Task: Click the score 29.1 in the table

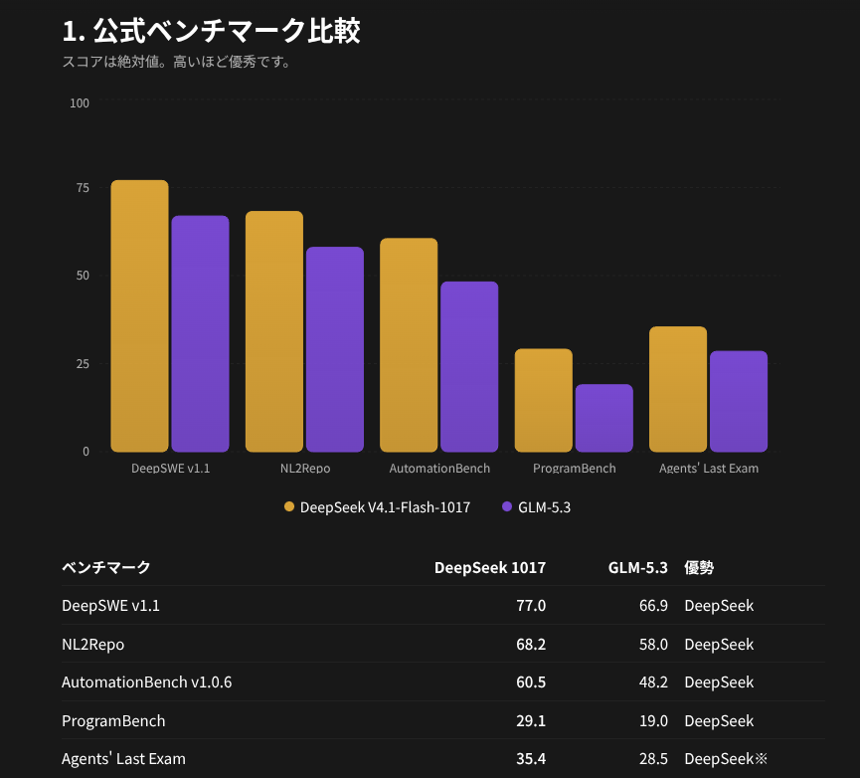Action: pyautogui.click(x=531, y=720)
